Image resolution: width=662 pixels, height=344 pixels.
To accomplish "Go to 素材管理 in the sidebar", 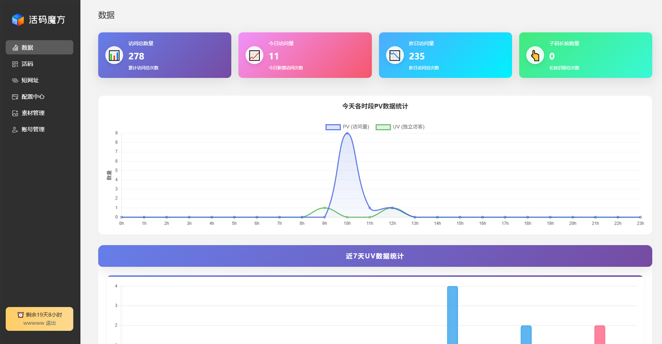I will point(33,113).
